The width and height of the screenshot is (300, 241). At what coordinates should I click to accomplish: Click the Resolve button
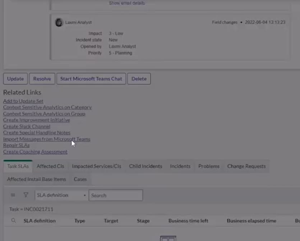42,79
